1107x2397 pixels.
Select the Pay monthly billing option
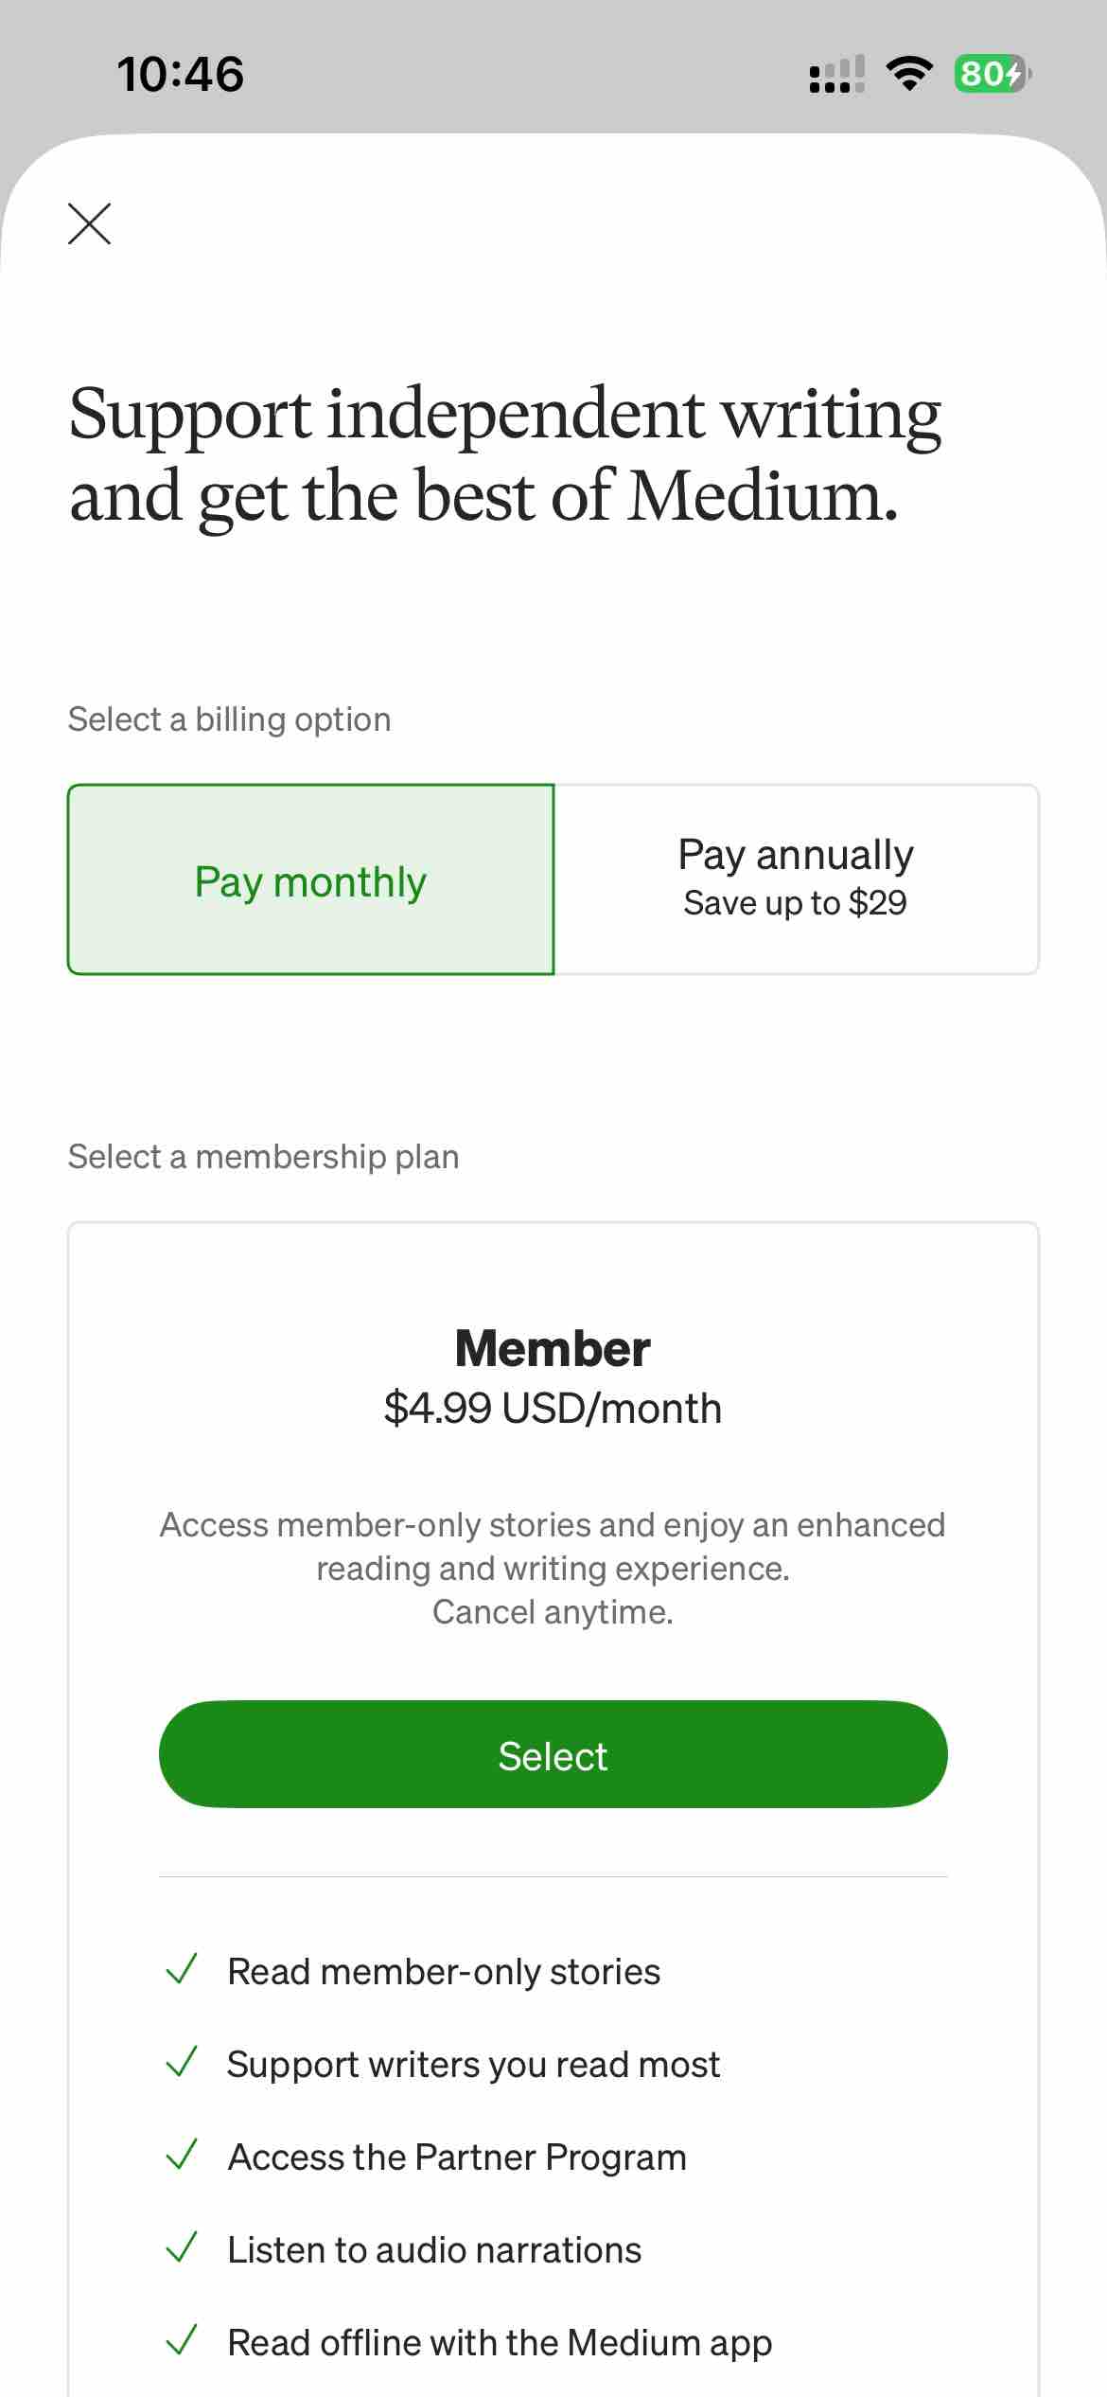(x=310, y=880)
